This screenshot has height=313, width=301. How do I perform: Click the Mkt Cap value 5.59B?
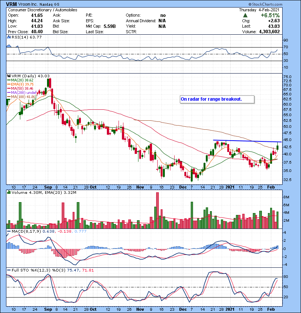tap(109, 26)
